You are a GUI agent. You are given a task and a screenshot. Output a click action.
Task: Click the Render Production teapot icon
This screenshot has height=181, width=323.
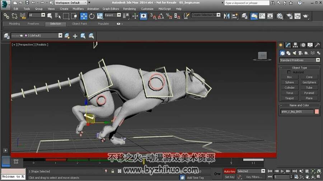[x=306, y=16]
